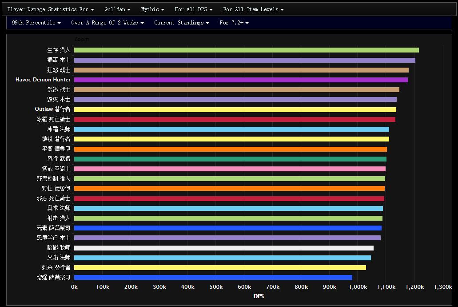This screenshot has height=307, width=458.
Task: Expand the For All DPS filter
Action: [x=193, y=9]
